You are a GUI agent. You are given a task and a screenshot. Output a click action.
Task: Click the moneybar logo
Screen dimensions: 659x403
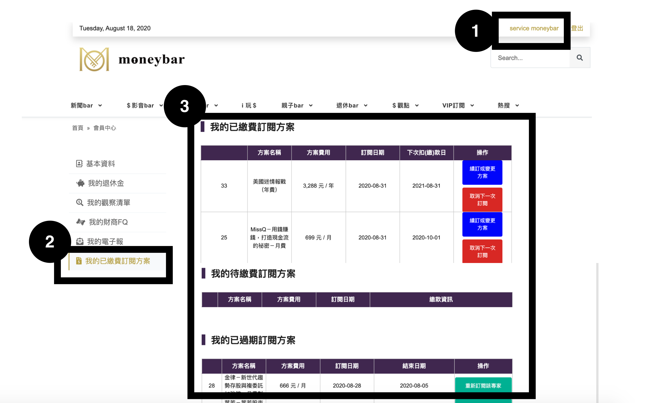point(132,59)
